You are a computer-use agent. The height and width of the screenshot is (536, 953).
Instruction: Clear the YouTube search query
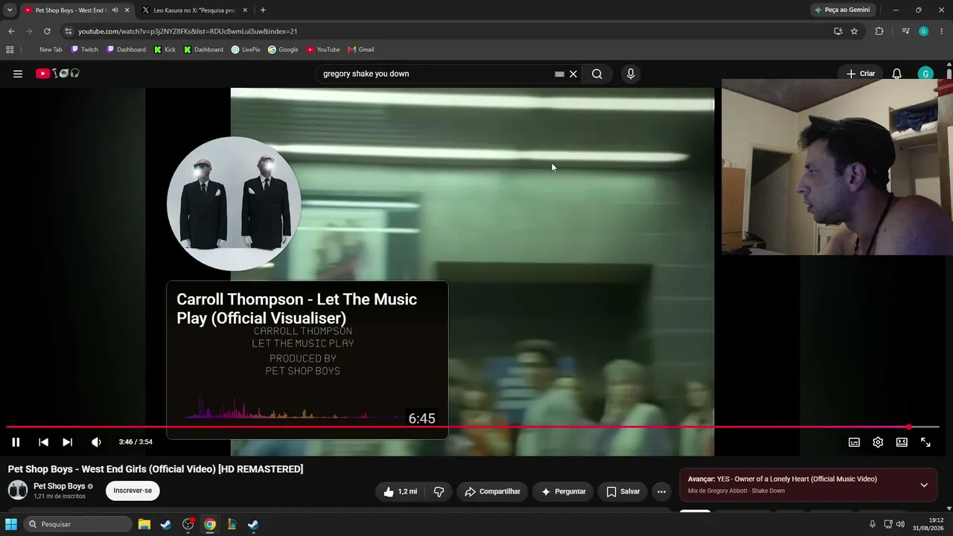click(x=573, y=74)
